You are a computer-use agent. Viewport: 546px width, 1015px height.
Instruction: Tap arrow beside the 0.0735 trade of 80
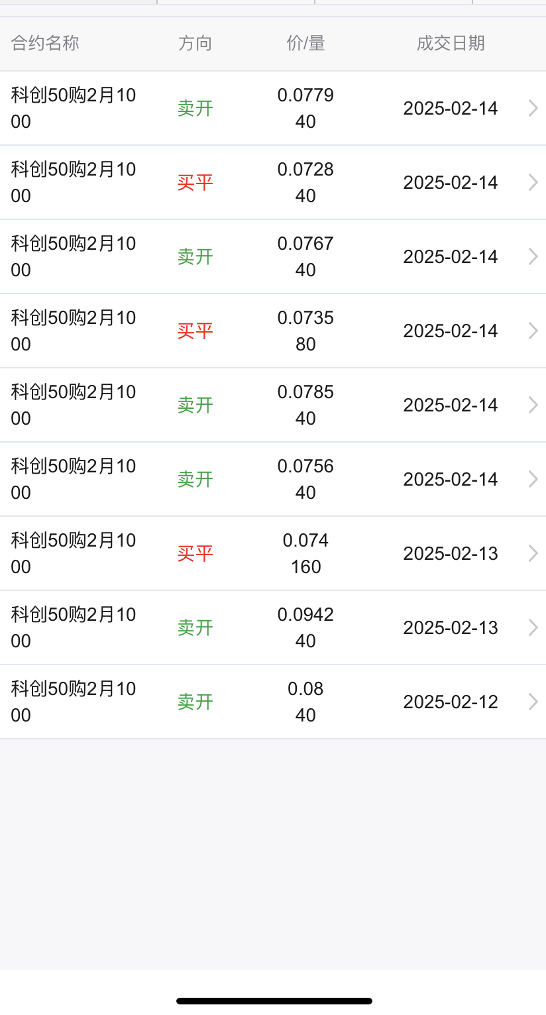[533, 331]
